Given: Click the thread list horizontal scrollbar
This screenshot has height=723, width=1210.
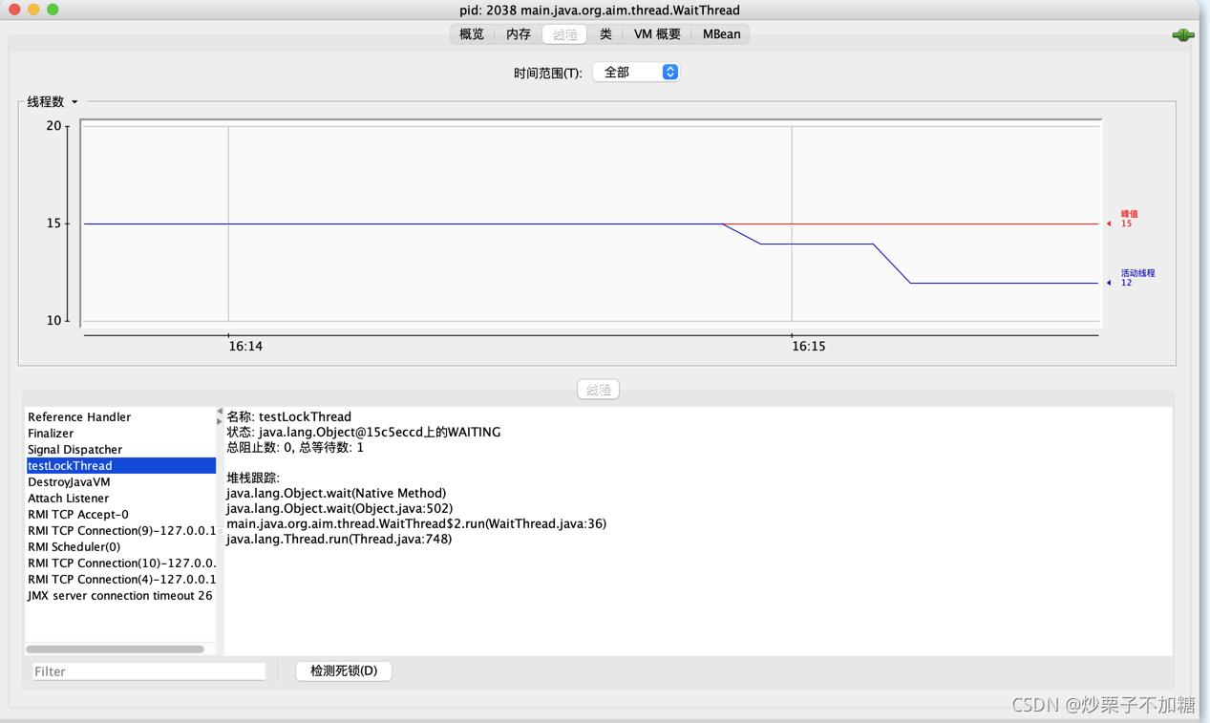Looking at the screenshot, I should (116, 649).
